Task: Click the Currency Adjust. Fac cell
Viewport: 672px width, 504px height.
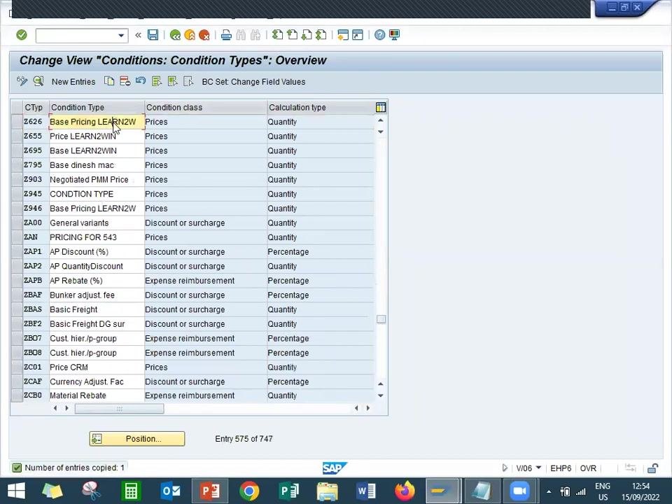Action: [97, 381]
